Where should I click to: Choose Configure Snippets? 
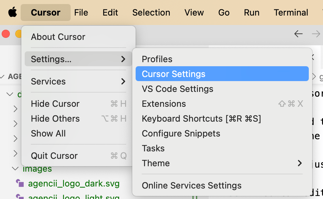point(222,133)
